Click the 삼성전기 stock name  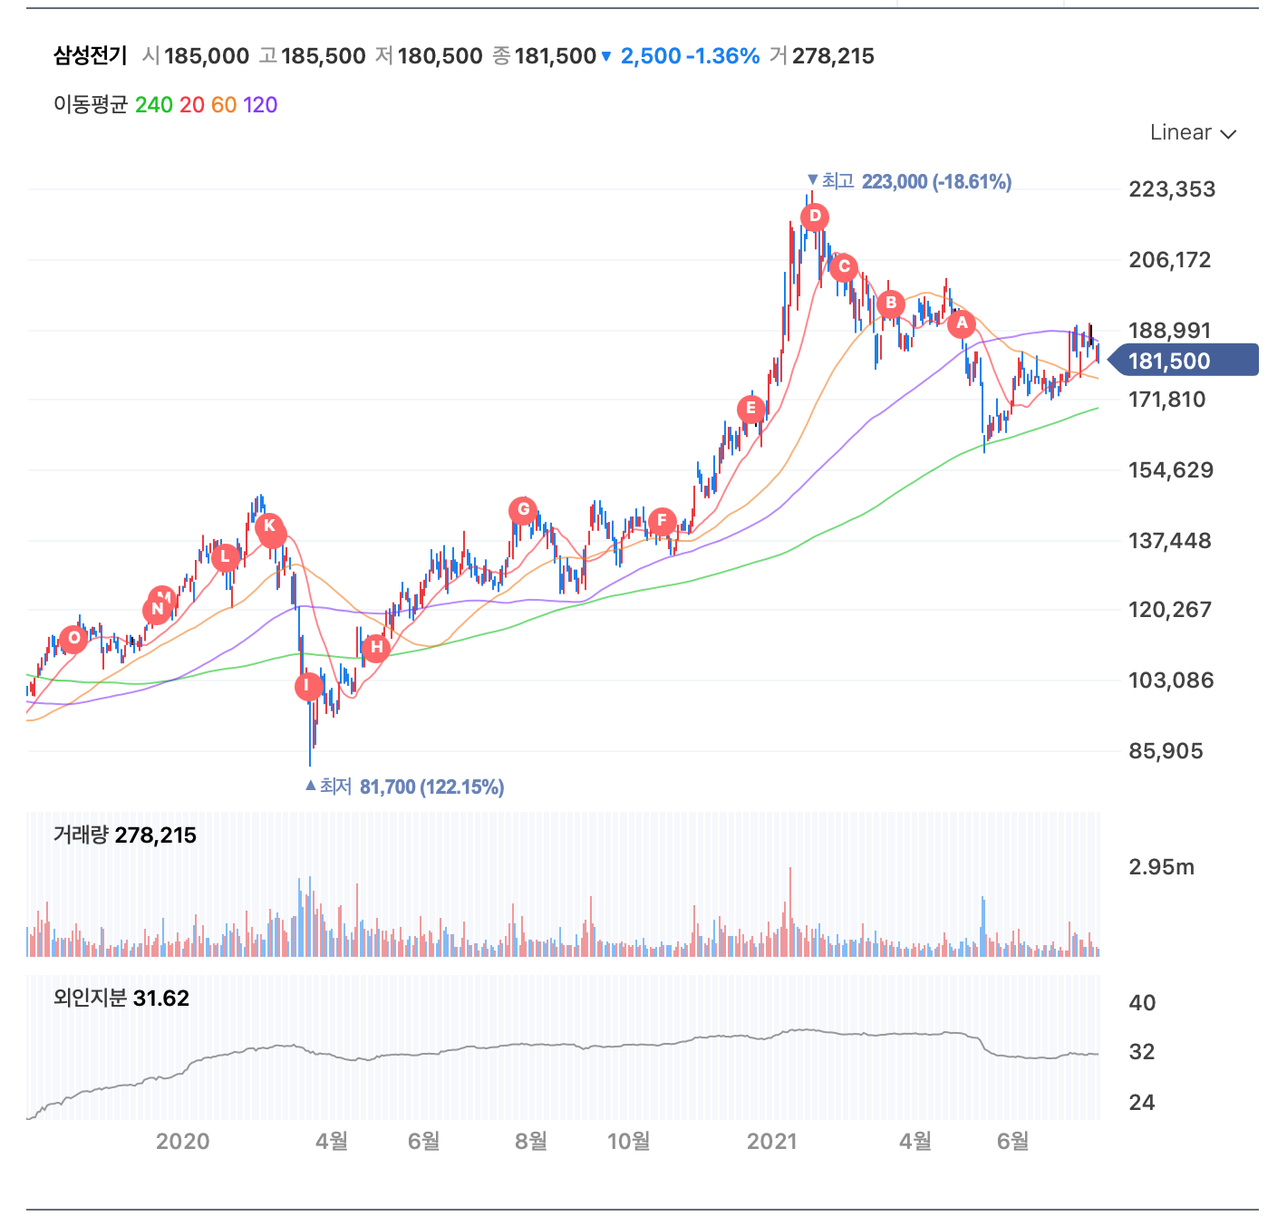(x=91, y=56)
